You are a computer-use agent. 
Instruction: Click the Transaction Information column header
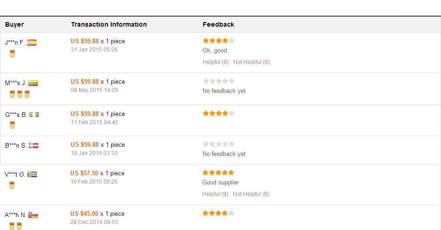[109, 24]
